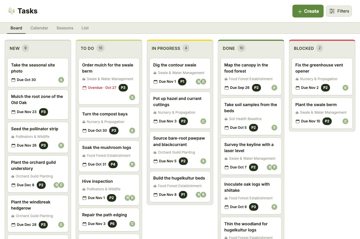Click Due Dec 28 on Plant the windbreak hedgerow
This screenshot has width=360, height=239.
point(27,225)
